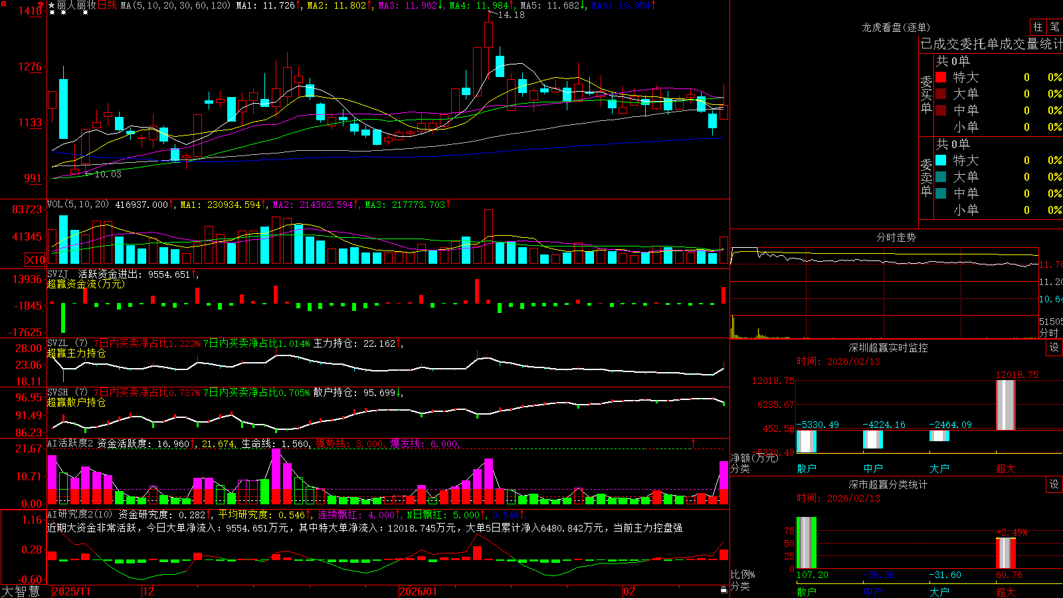1063x598 pixels.
Task: Click the 14.18 high price annotation
Action: [x=511, y=15]
